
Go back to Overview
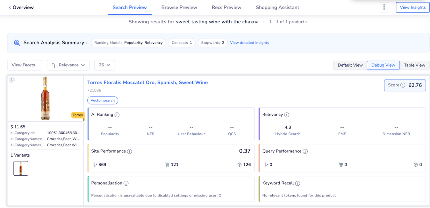21,7
